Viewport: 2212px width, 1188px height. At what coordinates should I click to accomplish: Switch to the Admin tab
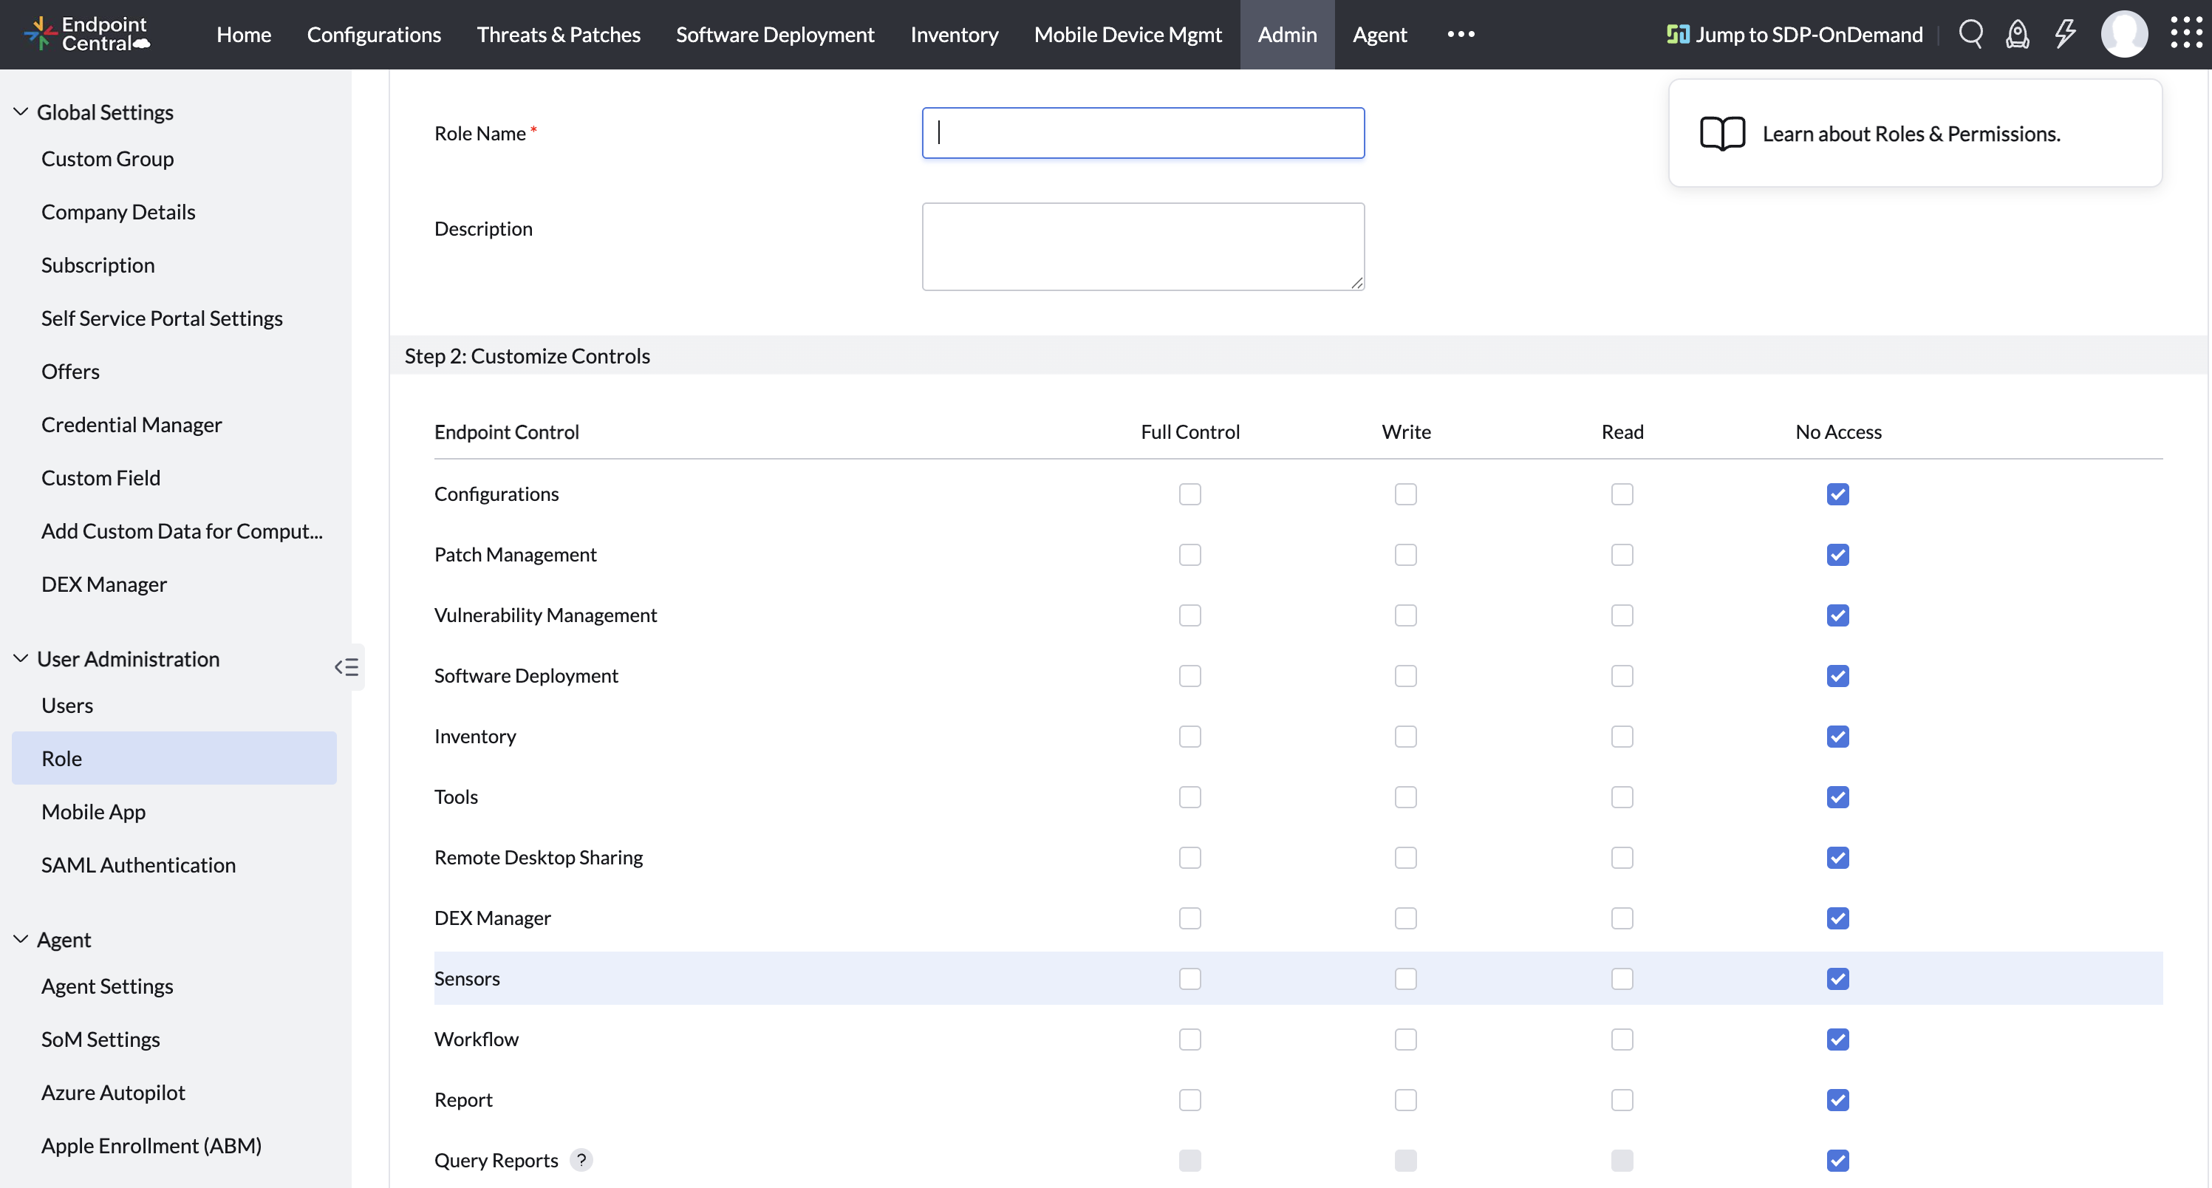pos(1286,34)
